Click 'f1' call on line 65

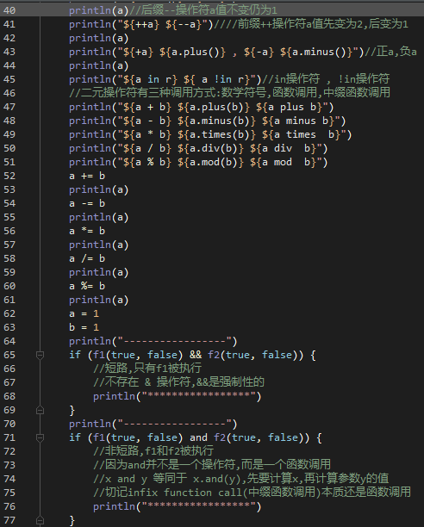(99, 355)
